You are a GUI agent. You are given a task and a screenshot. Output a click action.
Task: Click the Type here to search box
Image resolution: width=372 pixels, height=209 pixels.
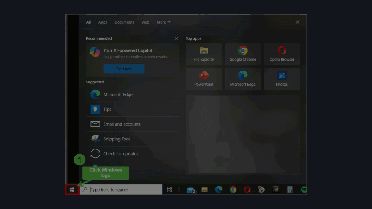click(121, 189)
